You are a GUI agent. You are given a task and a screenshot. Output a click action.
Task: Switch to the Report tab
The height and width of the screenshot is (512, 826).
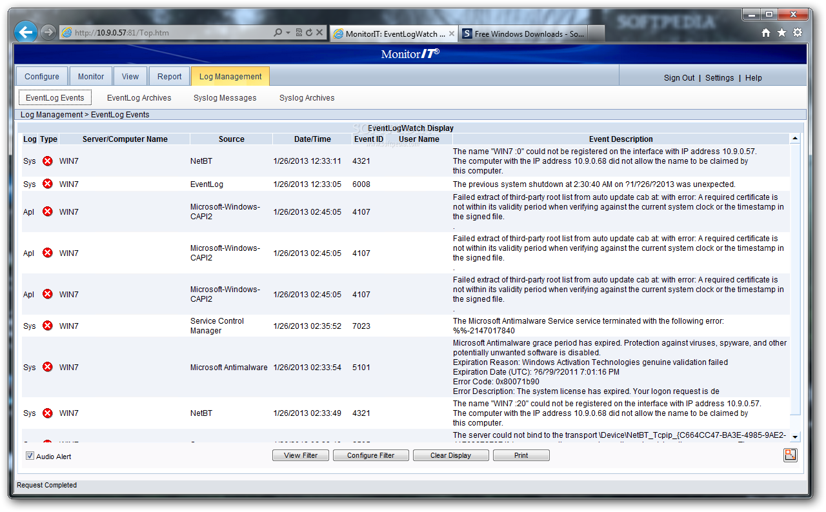coord(170,76)
